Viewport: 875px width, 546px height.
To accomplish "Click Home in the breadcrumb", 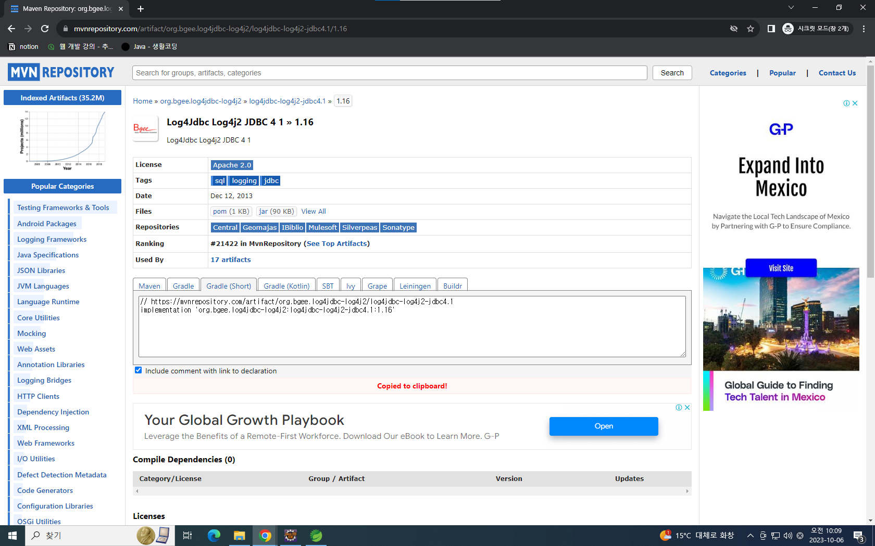I will 143,101.
